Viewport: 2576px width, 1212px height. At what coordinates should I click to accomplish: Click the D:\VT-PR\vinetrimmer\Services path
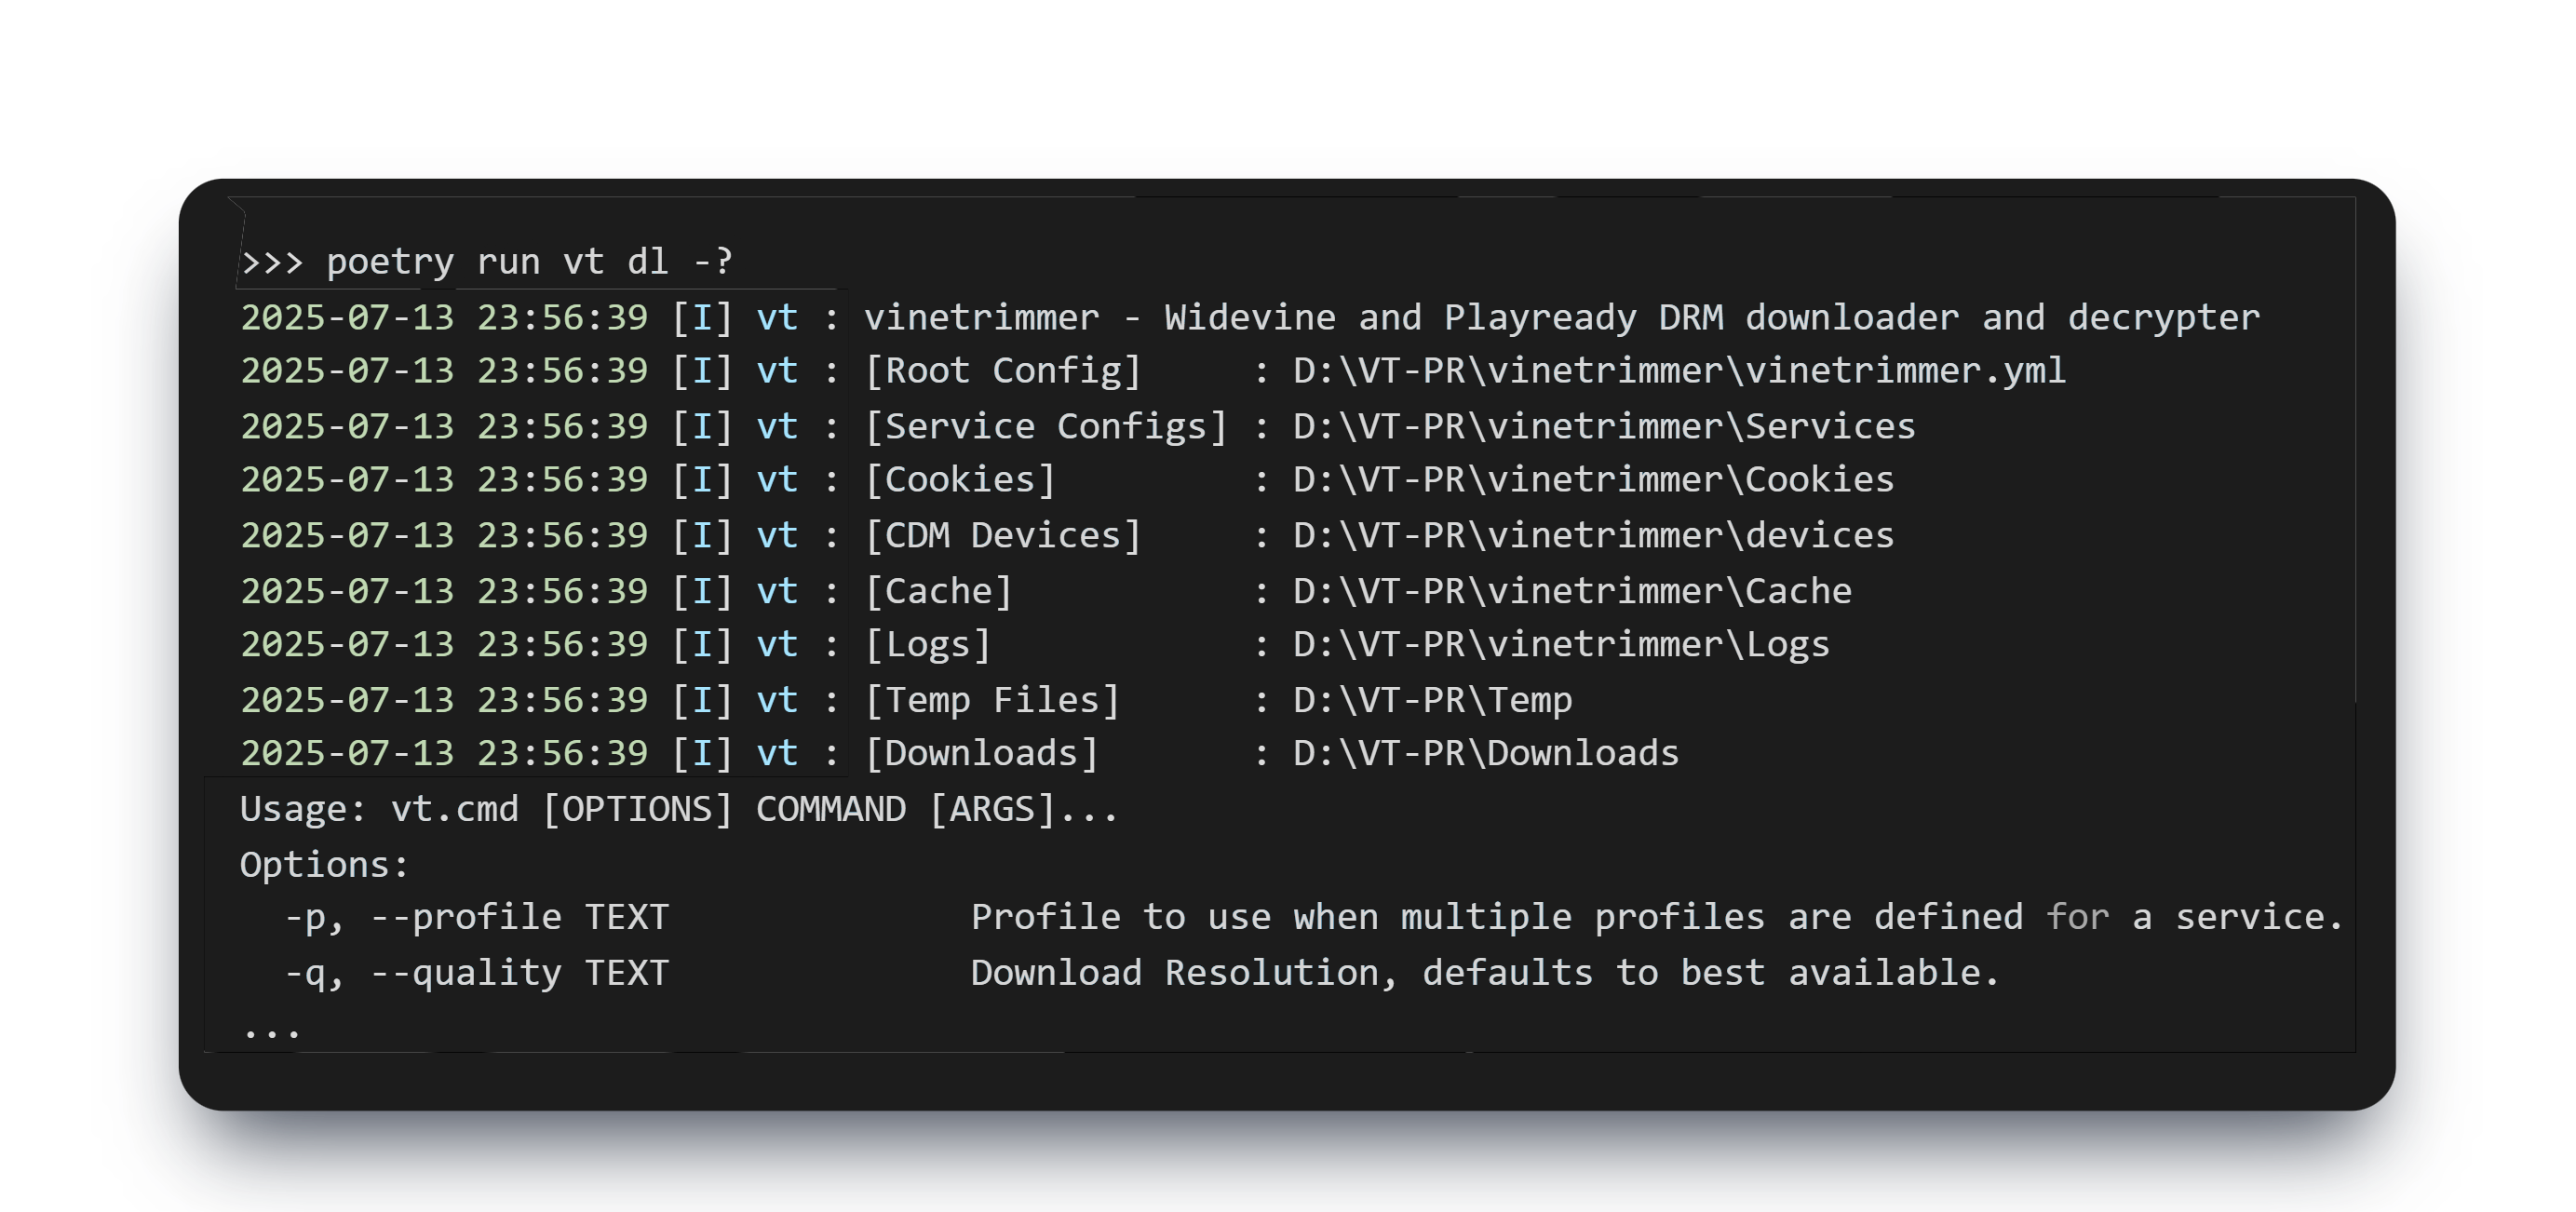pyautogui.click(x=1603, y=427)
